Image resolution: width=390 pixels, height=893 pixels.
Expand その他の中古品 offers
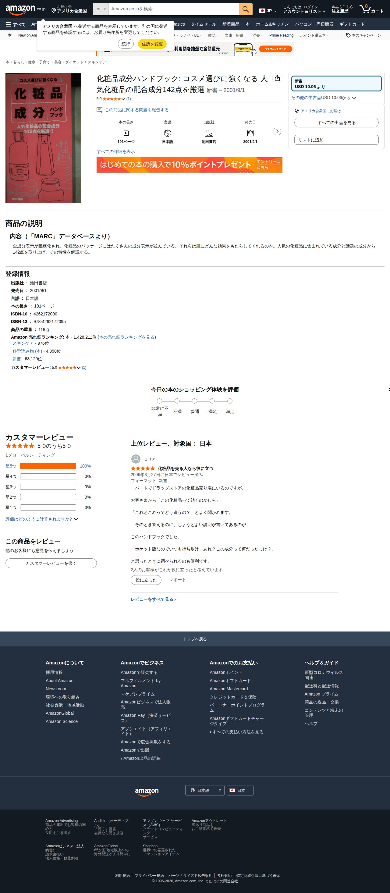tap(324, 98)
